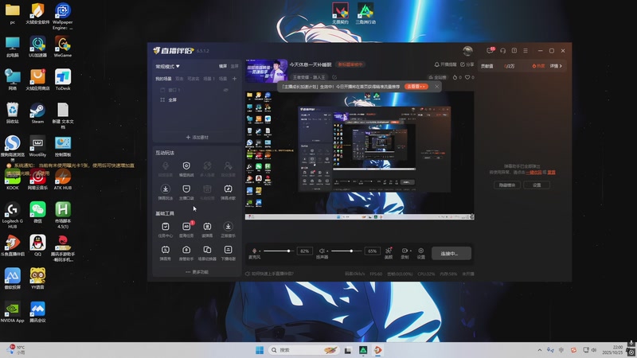Click the 热度 popularity indicator
The height and width of the screenshot is (358, 637).
[538, 66]
